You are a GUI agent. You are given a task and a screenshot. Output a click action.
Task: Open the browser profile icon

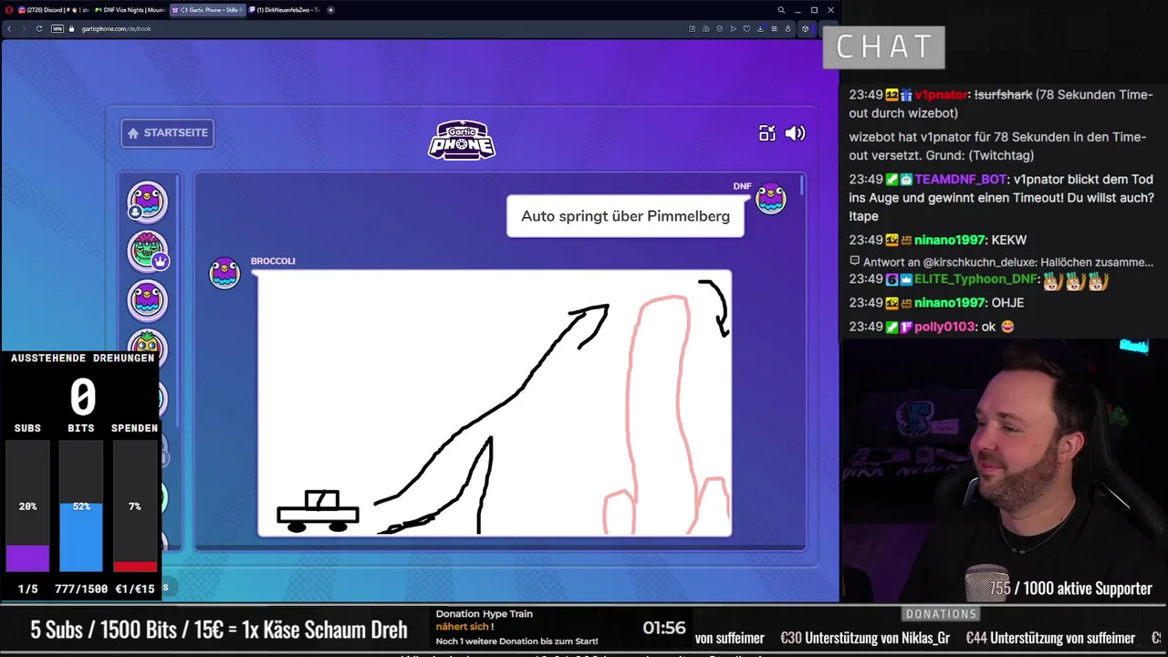(x=787, y=28)
